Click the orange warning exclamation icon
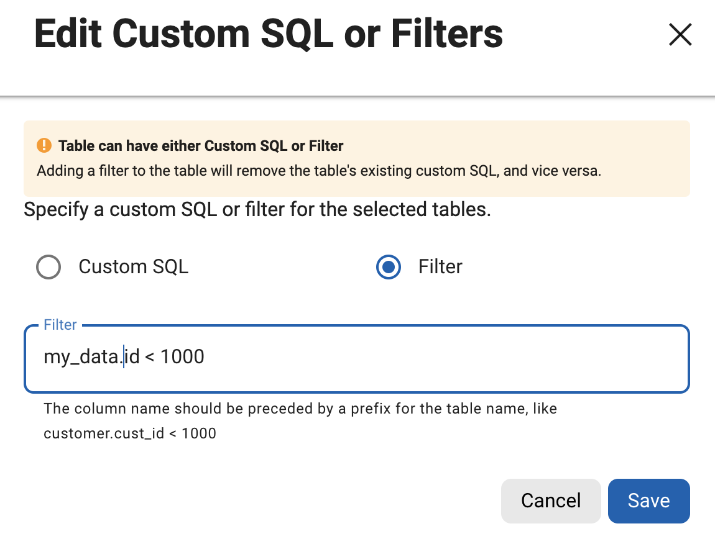Viewport: 715px width, 539px height. tap(45, 146)
